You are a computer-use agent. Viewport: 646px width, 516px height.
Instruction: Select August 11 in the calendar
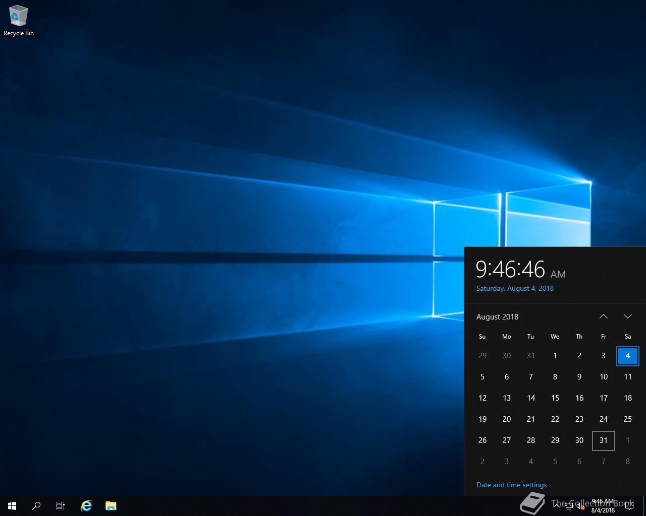(628, 377)
